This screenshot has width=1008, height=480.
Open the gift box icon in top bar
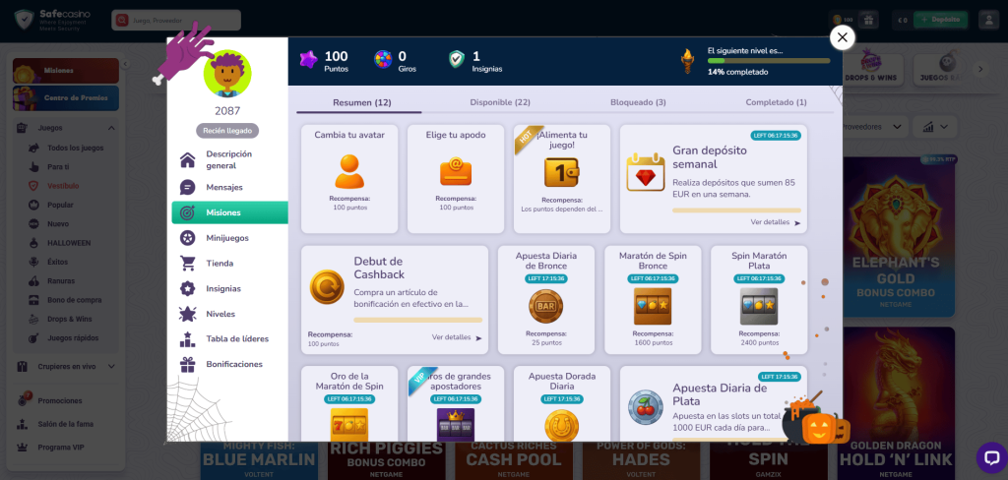[868, 20]
